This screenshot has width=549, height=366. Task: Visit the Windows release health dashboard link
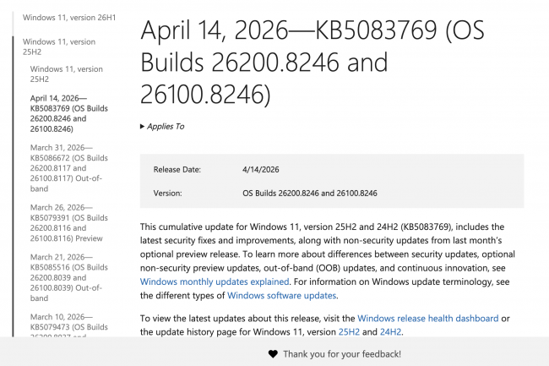coord(428,318)
